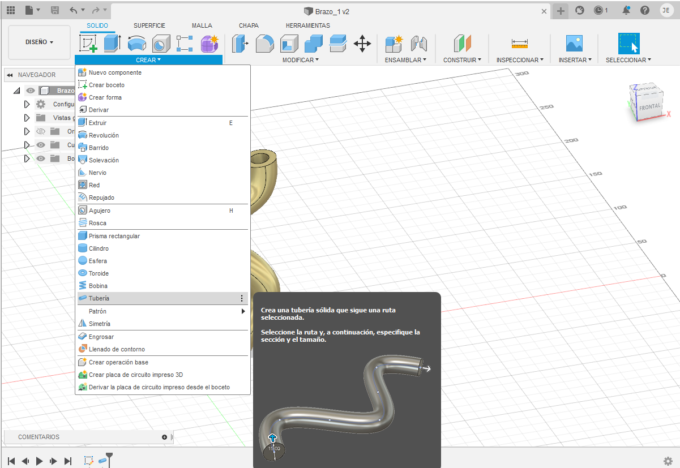Open the Help question mark icon

pos(645,10)
